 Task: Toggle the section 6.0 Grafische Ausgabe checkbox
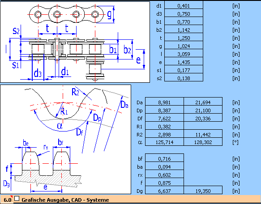click(17, 199)
